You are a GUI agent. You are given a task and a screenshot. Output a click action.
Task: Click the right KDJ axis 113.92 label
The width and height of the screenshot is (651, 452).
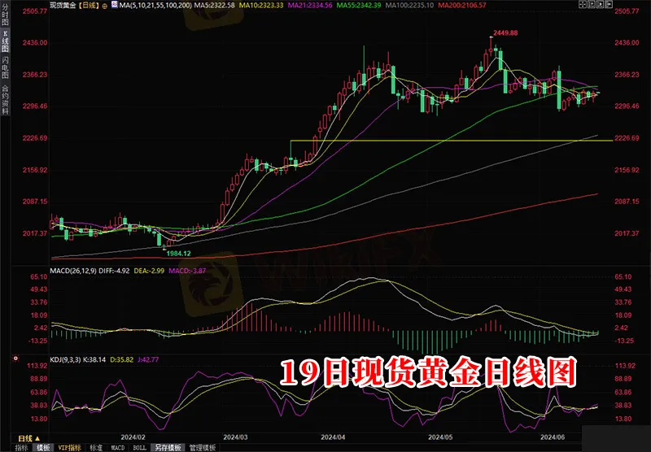click(625, 366)
